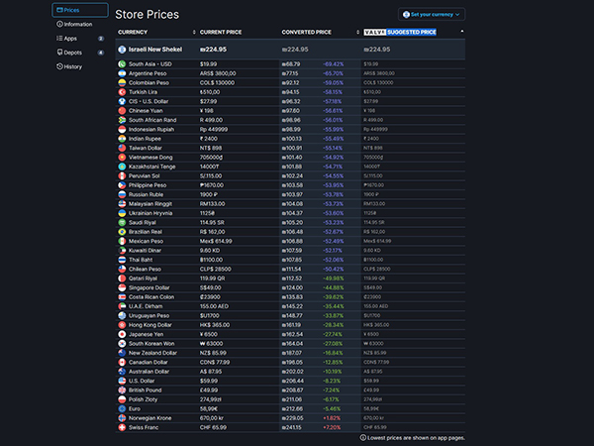Viewport: 594px width, 446px height.
Task: Click the Vietnamese Dong flag icon
Action: pyautogui.click(x=122, y=158)
